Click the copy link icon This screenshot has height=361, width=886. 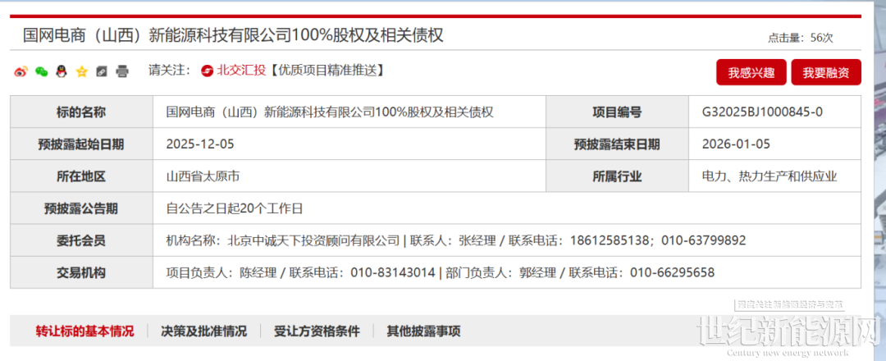pos(102,71)
